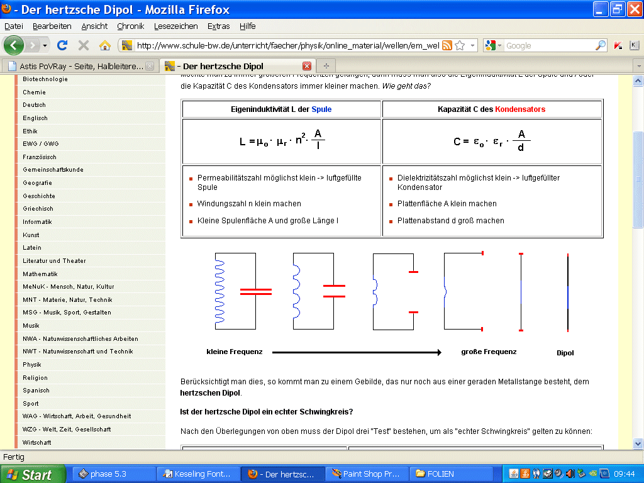Open the Lesezeichen menu
Image resolution: width=644 pixels, height=483 pixels.
176,26
